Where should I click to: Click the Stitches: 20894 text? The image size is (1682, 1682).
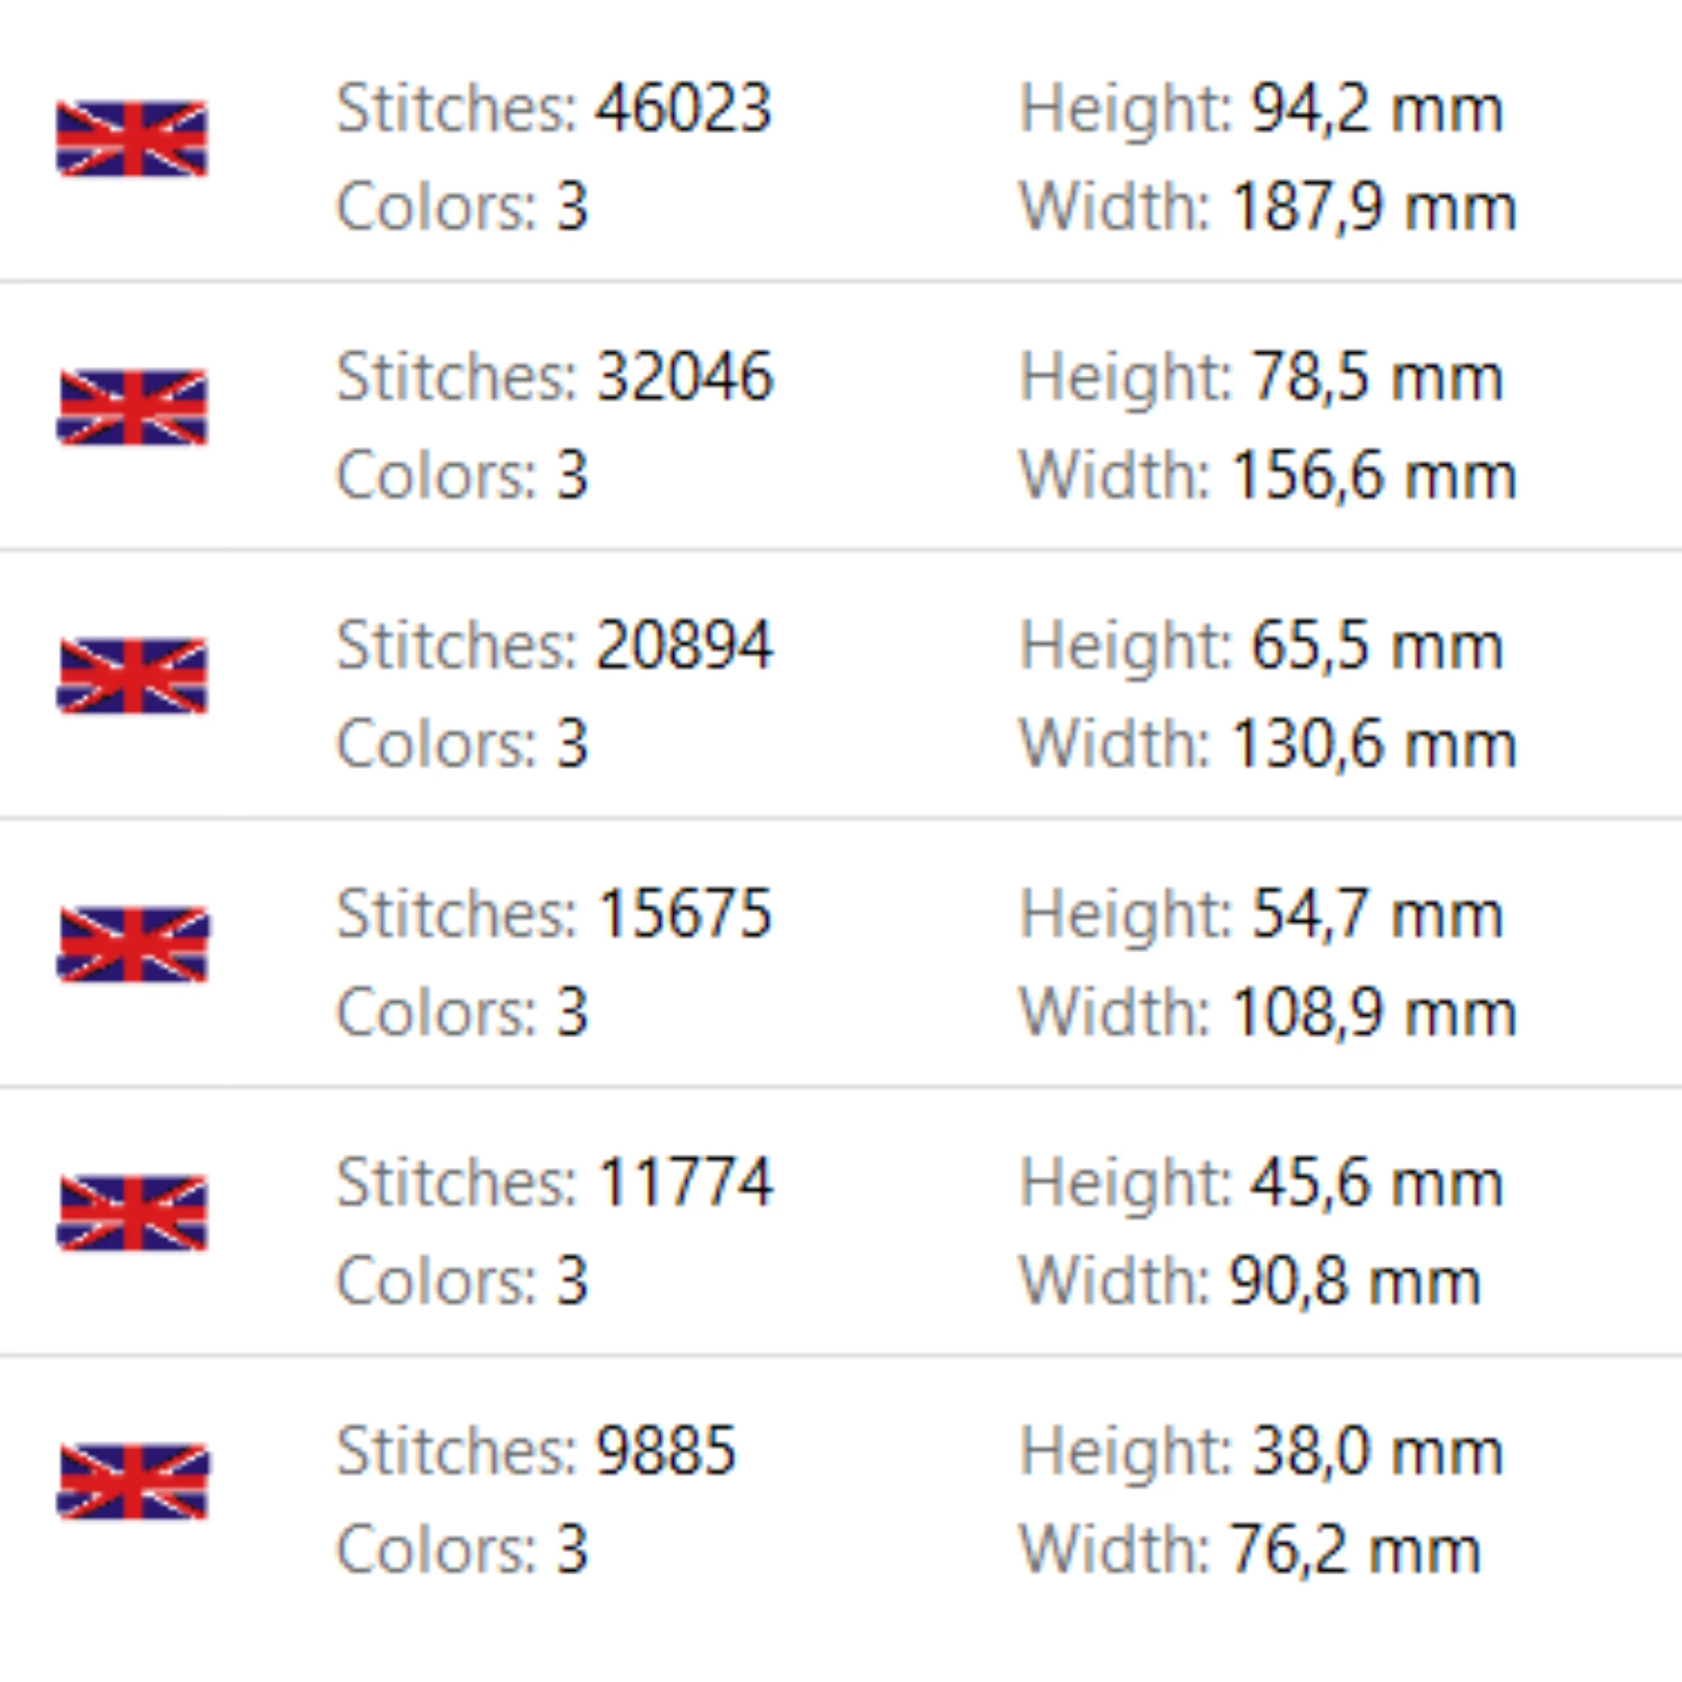[554, 646]
